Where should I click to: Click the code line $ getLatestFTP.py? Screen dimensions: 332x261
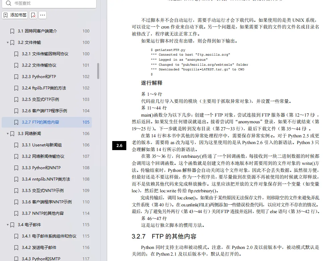[168, 50]
